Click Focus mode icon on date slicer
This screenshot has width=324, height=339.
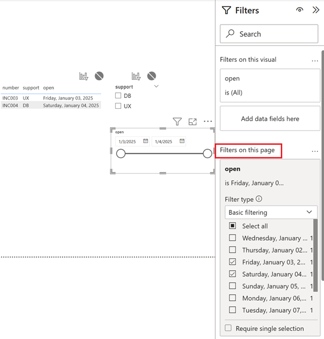click(x=192, y=122)
